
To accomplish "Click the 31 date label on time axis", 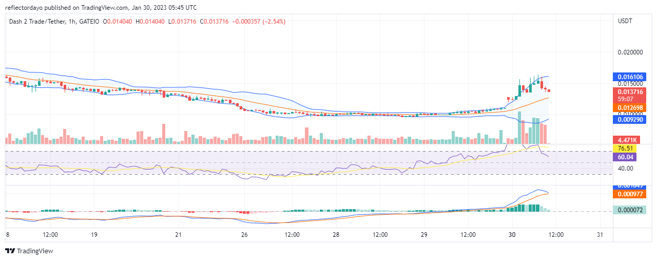I will (x=601, y=234).
